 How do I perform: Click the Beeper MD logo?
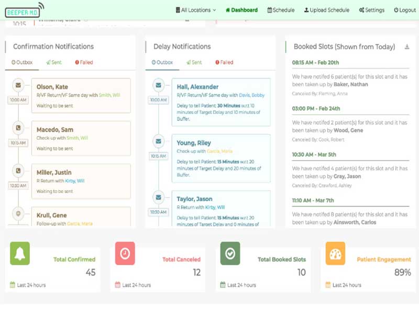coord(24,10)
